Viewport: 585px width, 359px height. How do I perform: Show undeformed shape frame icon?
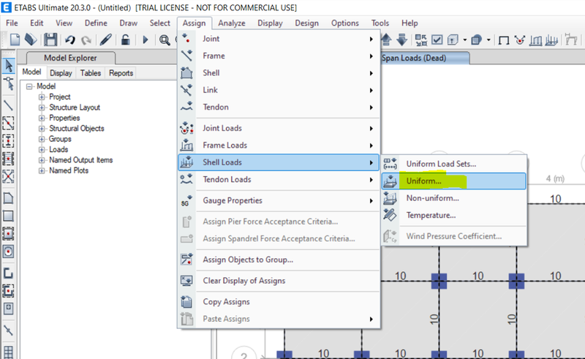coord(504,40)
